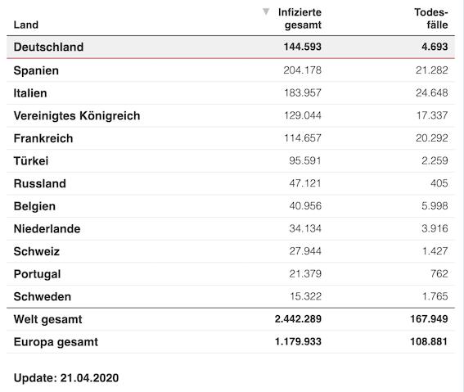
Task: Click the Türkei country name
Action: [x=31, y=160]
